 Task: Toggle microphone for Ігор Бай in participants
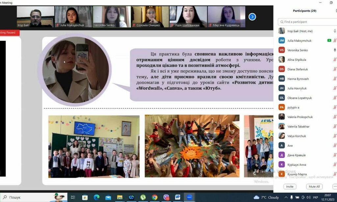pyautogui.click(x=335, y=31)
